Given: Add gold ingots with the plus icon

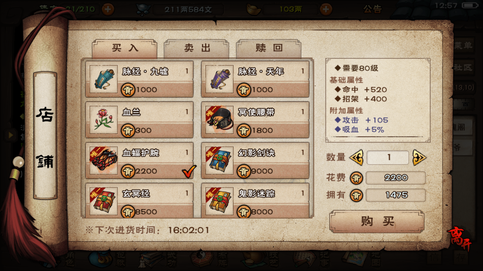Looking at the screenshot, I should click(326, 10).
